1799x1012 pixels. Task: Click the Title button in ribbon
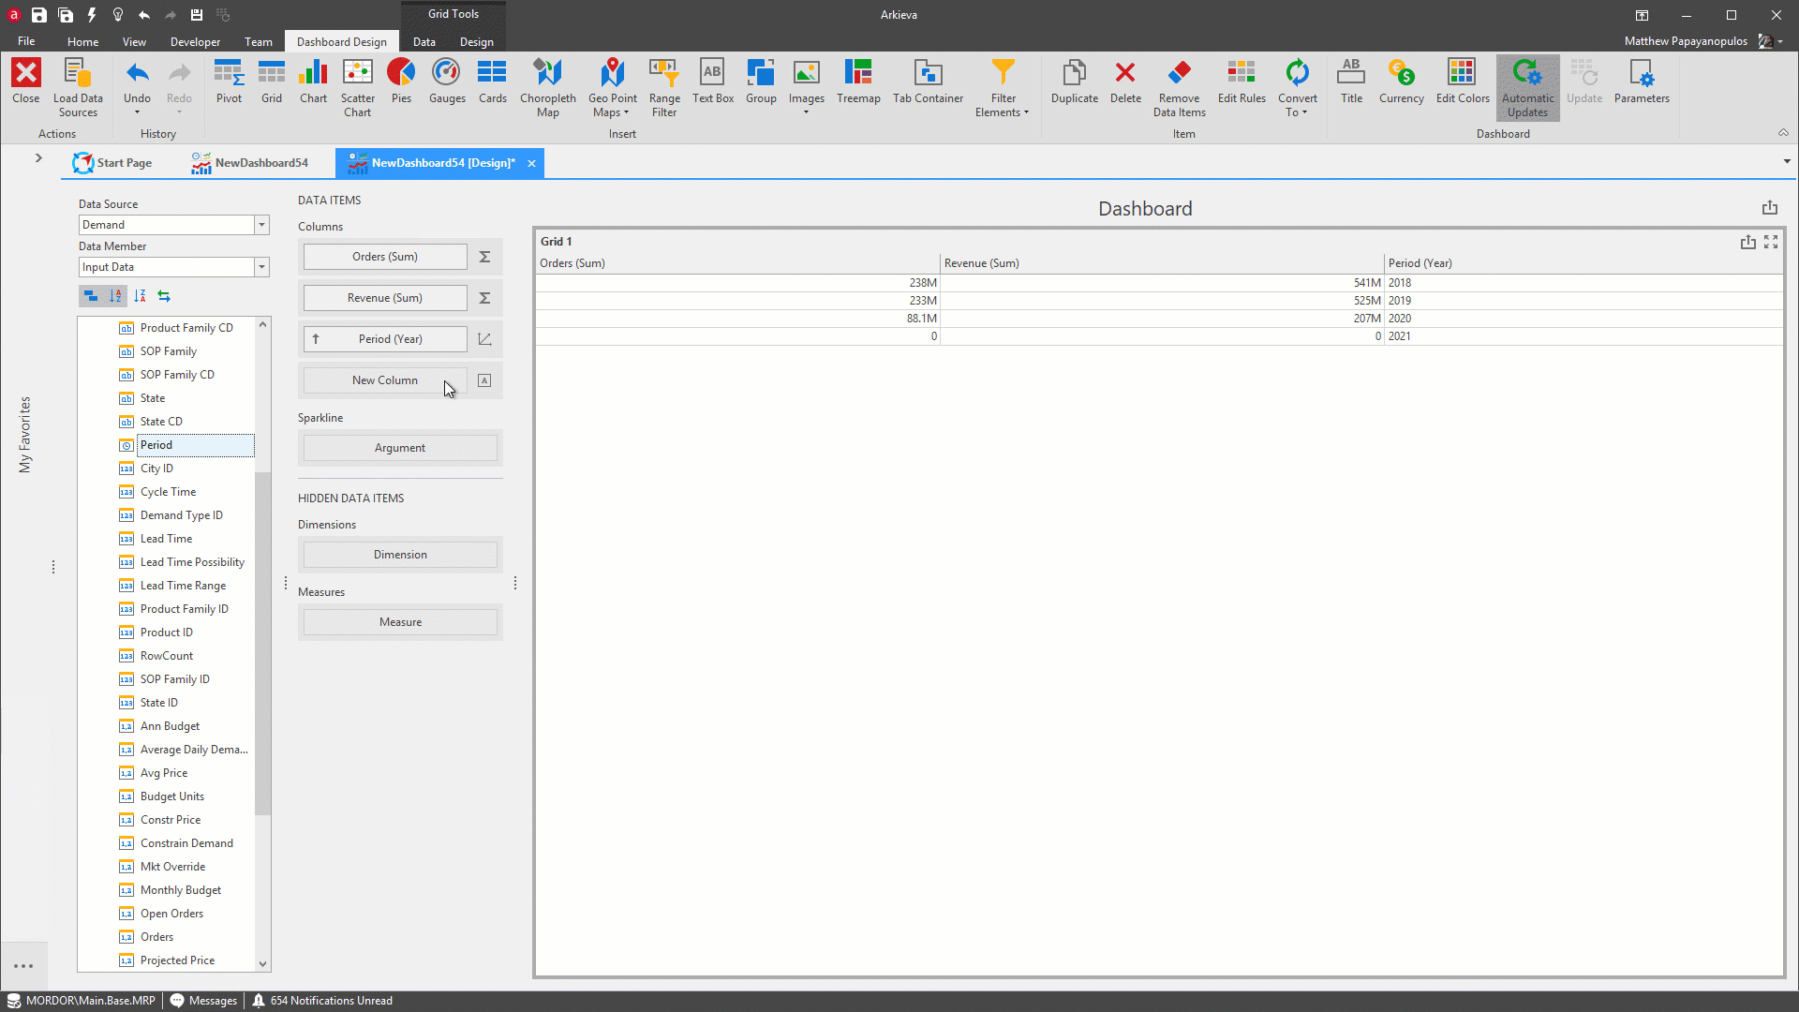[x=1351, y=82]
